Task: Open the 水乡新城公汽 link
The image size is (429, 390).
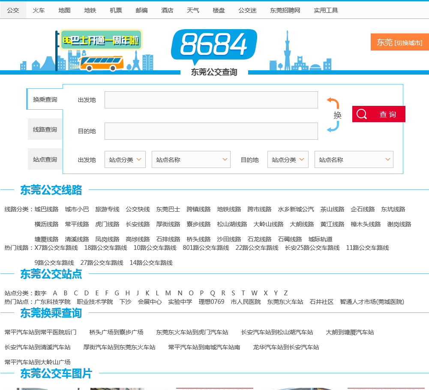Action: tap(296, 210)
